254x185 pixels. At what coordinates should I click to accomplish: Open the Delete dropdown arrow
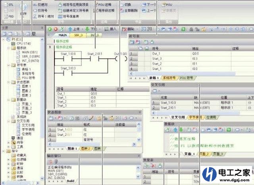click(137, 29)
